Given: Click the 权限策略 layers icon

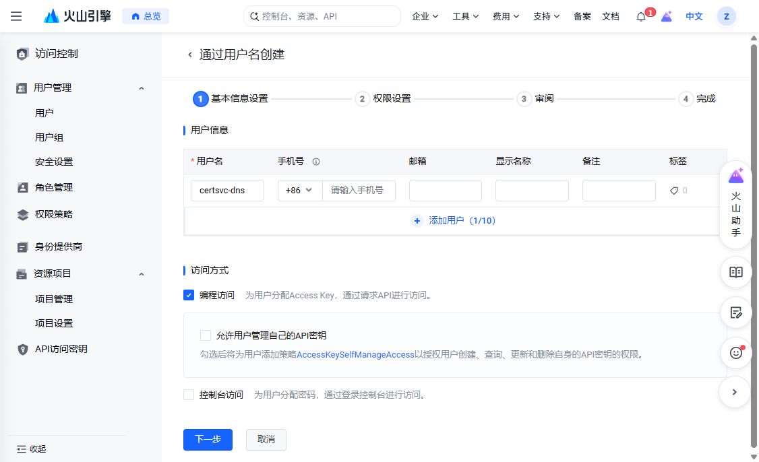Looking at the screenshot, I should [22, 214].
